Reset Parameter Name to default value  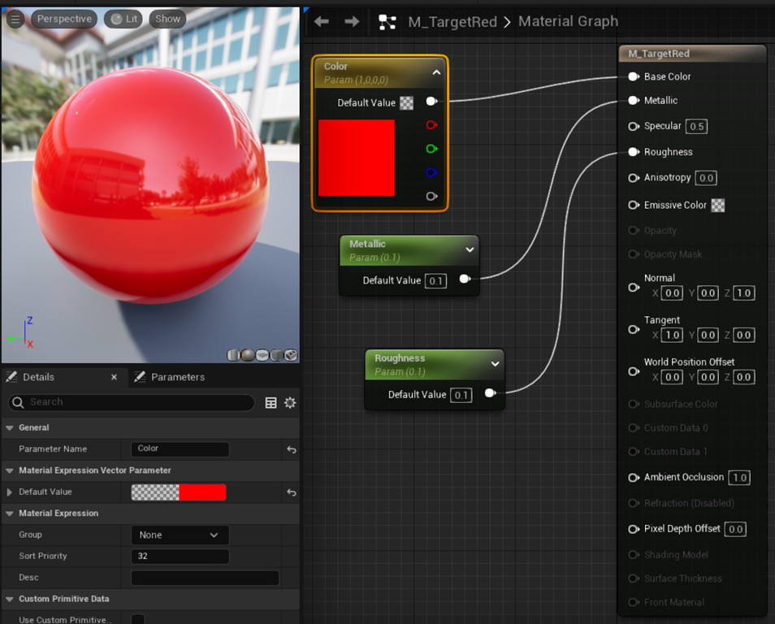pos(292,449)
